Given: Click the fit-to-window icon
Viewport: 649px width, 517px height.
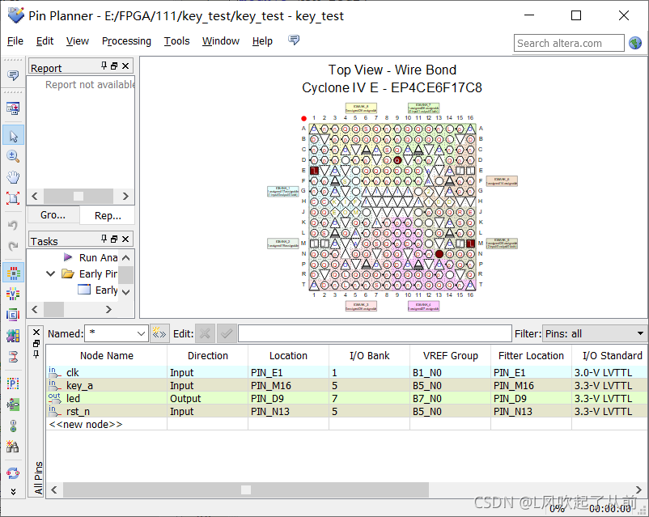Looking at the screenshot, I should pos(13,198).
